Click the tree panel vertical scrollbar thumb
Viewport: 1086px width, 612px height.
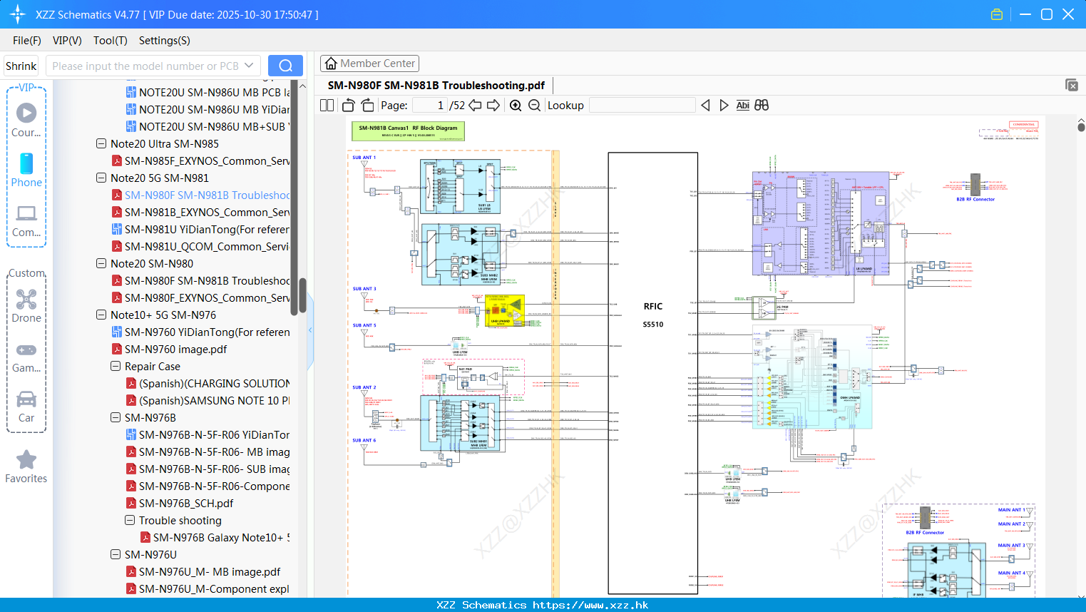point(302,295)
